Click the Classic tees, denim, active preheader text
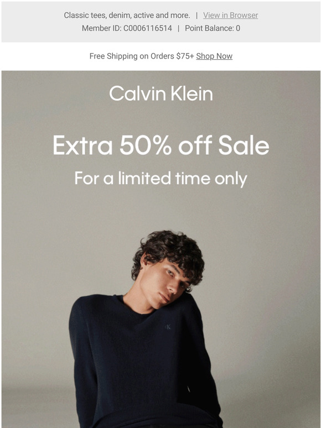Image resolution: width=321 pixels, height=428 pixels. 127,15
